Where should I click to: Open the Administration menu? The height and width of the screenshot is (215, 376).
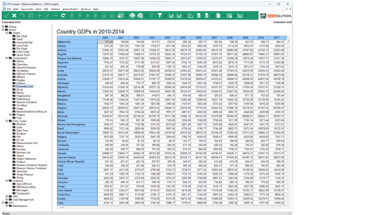[70, 9]
